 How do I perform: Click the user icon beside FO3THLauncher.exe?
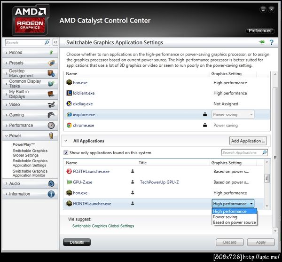[x=133, y=171]
